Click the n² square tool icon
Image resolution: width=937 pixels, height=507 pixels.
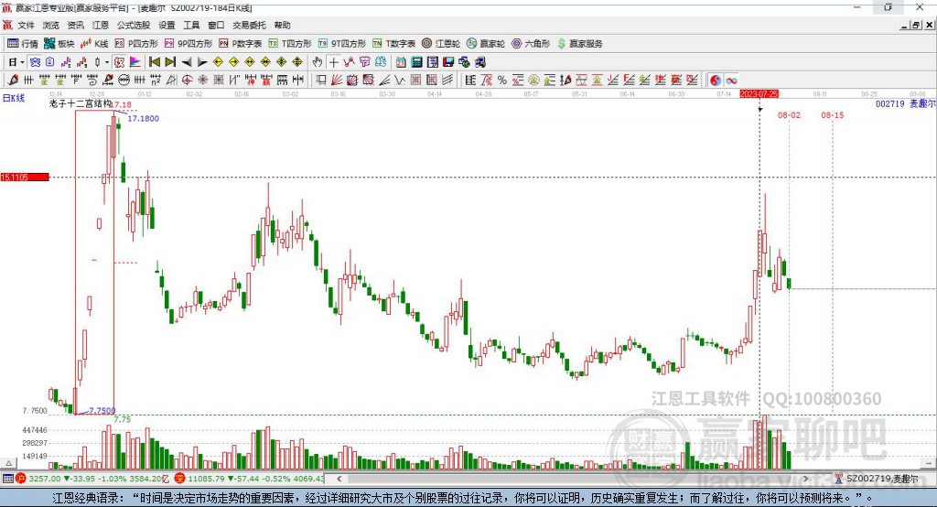(x=156, y=81)
